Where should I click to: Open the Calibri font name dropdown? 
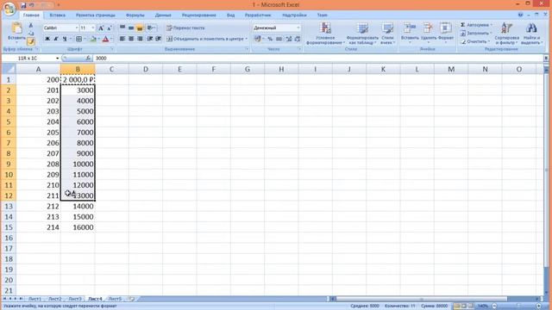pyautogui.click(x=77, y=28)
